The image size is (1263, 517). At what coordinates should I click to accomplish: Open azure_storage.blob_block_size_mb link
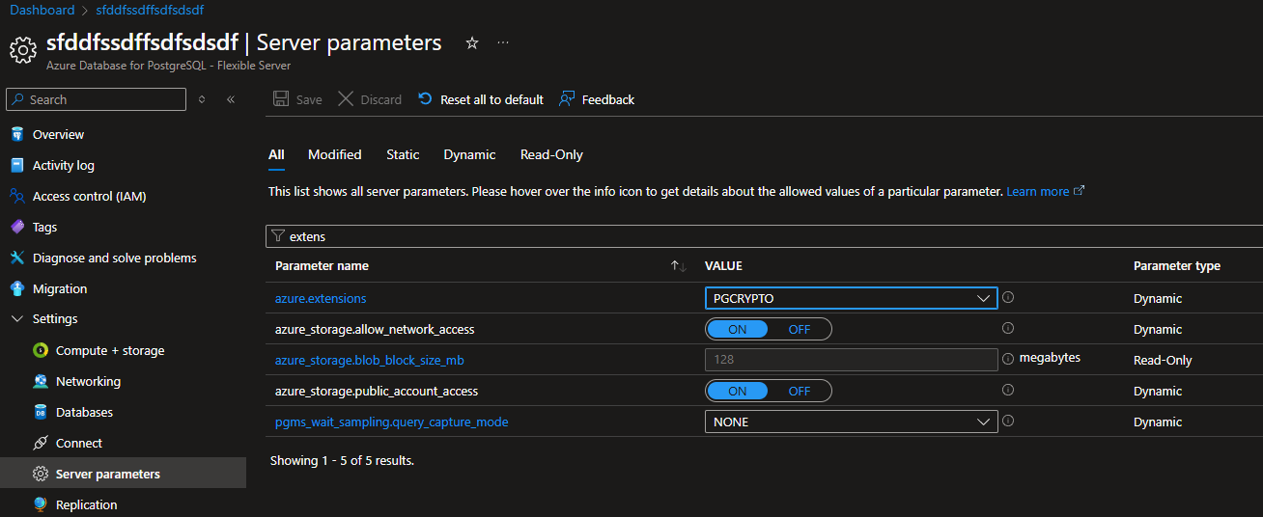point(370,360)
